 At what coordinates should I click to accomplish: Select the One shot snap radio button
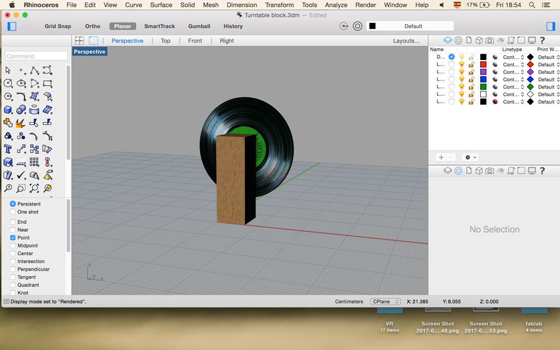tap(13, 212)
